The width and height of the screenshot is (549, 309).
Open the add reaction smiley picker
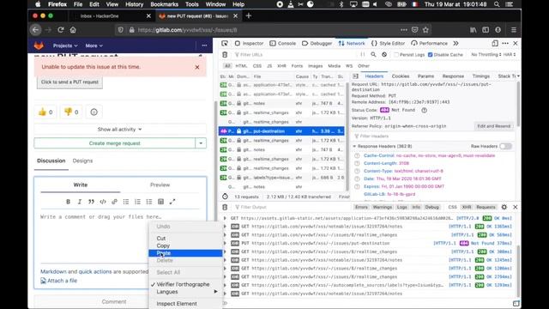tap(94, 112)
